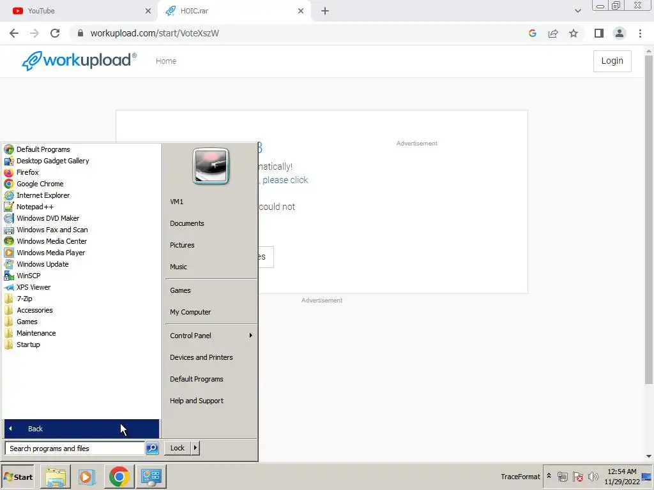Open Default Programs in right Start menu pane
The width and height of the screenshot is (654, 490).
pos(197,379)
